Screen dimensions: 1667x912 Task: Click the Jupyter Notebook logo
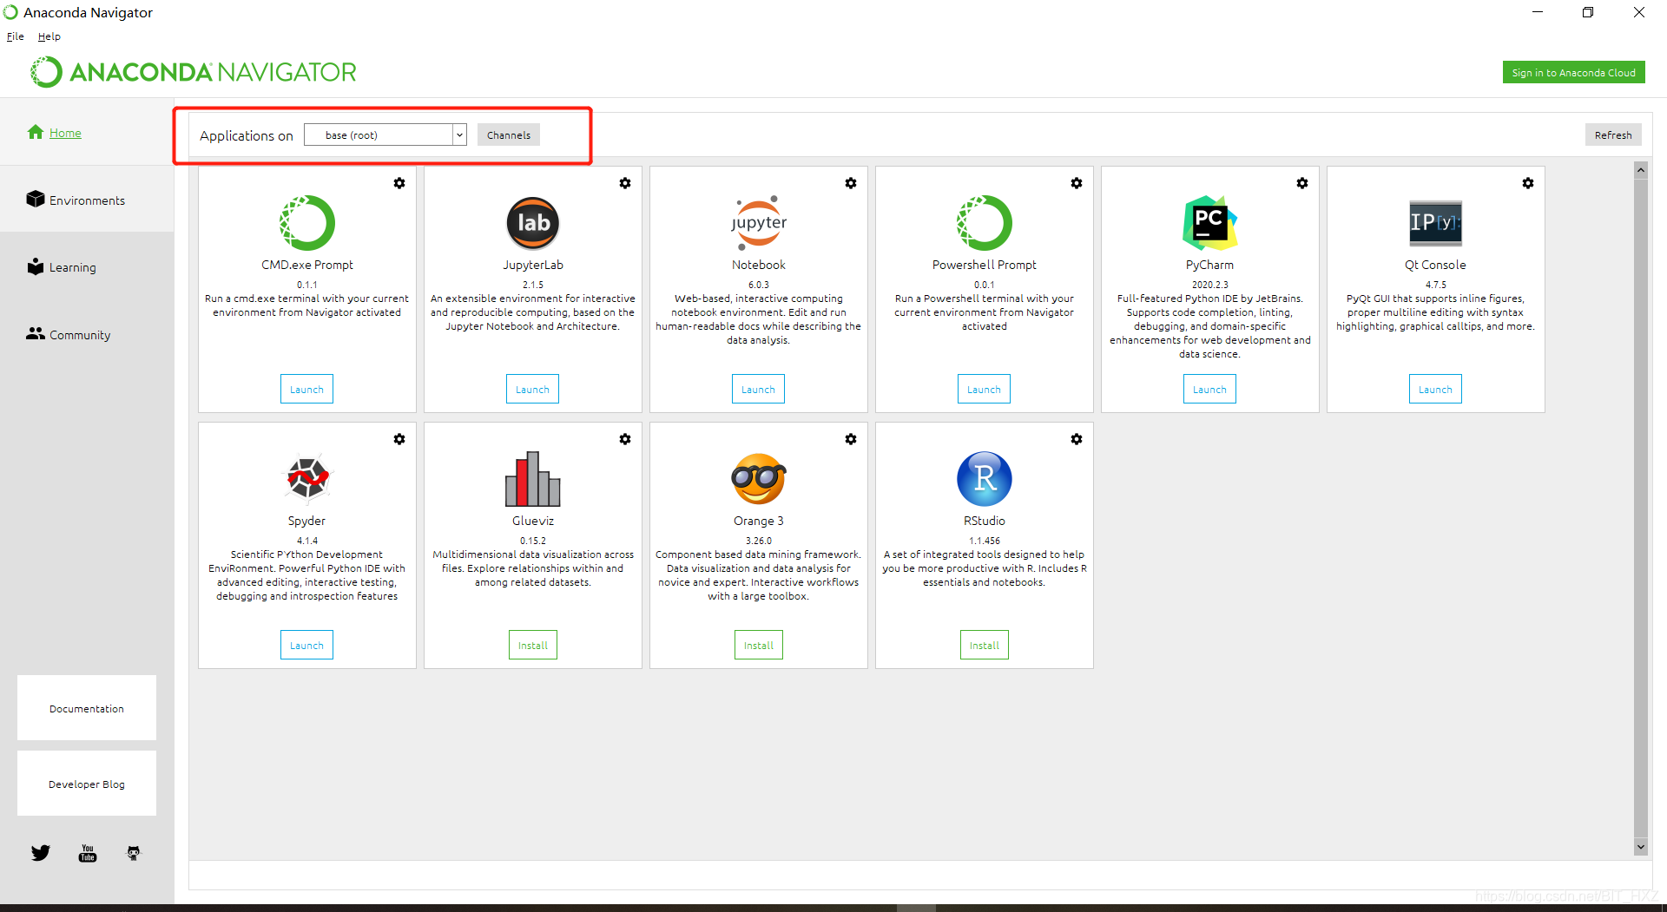759,223
